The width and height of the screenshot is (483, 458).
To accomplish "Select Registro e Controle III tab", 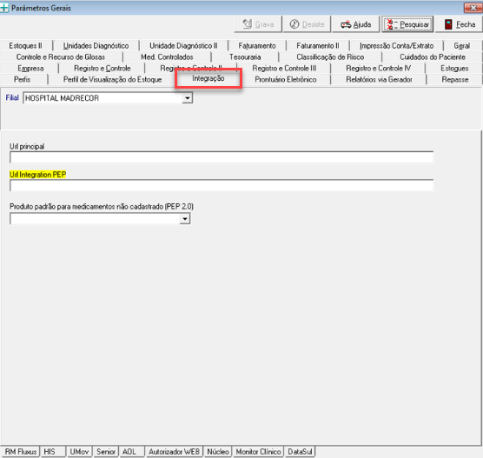I will 284,69.
